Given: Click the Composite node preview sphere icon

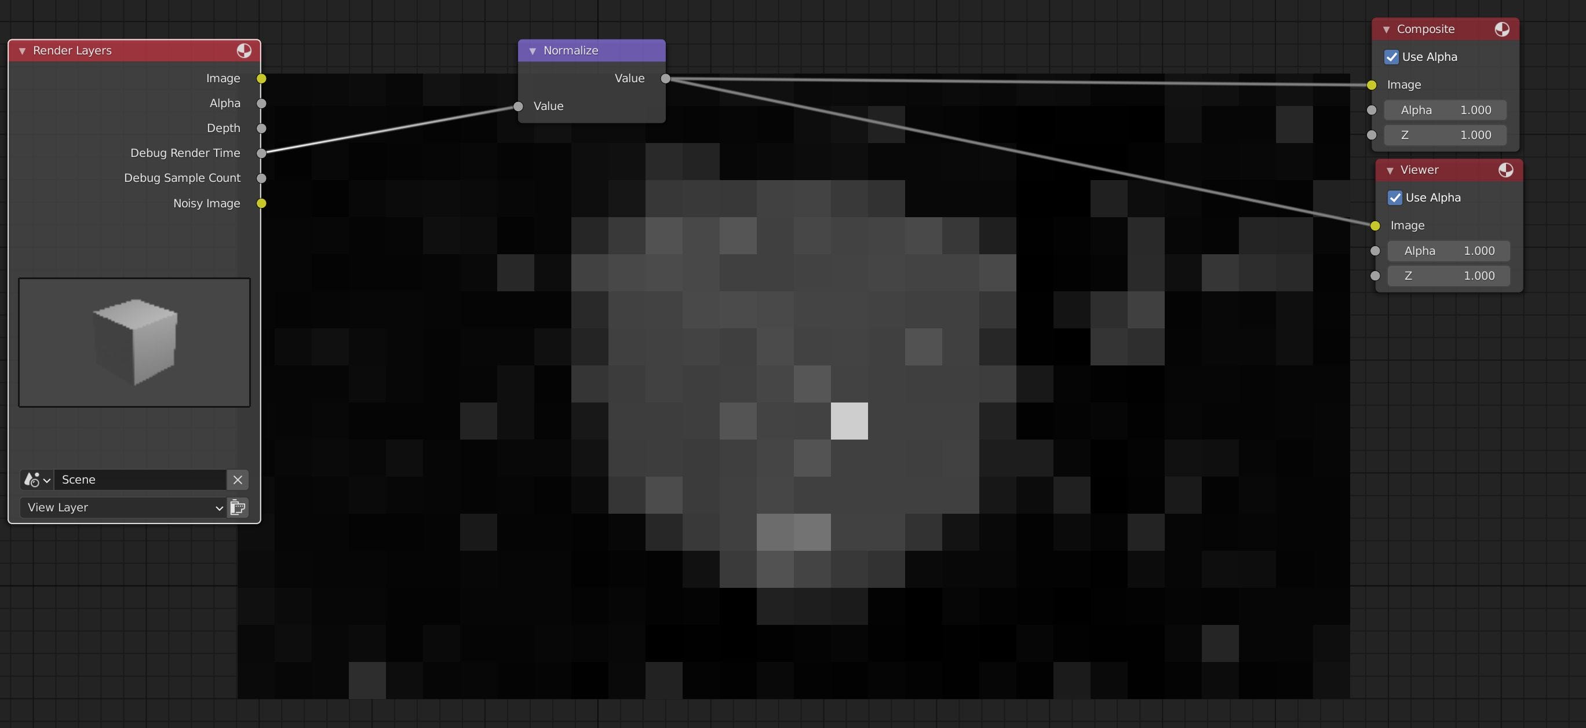Looking at the screenshot, I should 1501,30.
